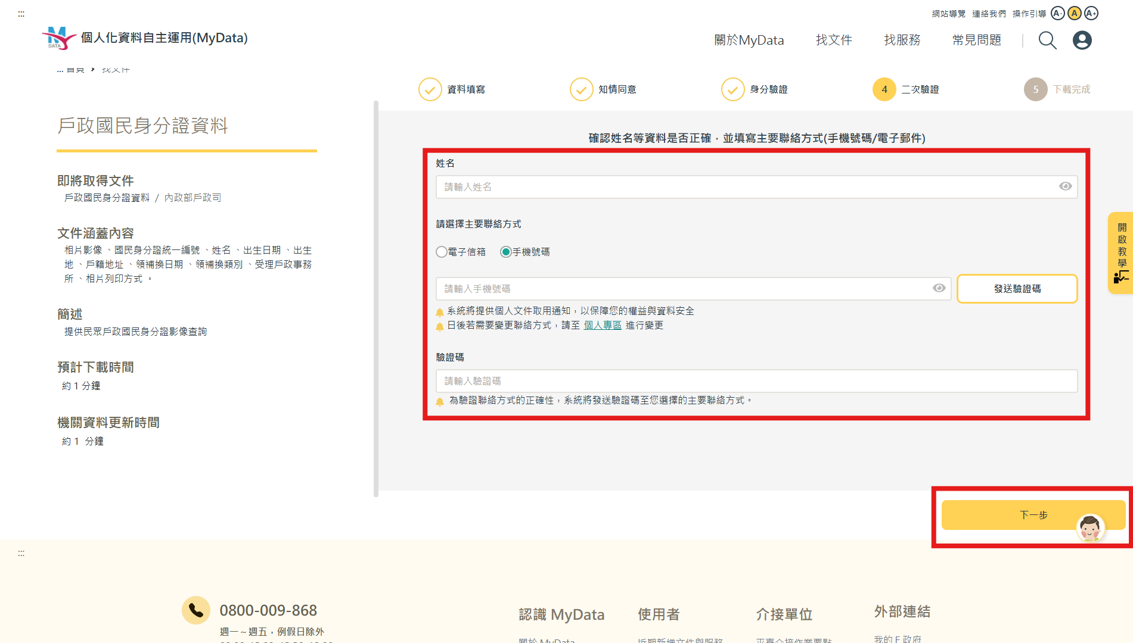Toggle name field visibility eye icon

(1065, 186)
